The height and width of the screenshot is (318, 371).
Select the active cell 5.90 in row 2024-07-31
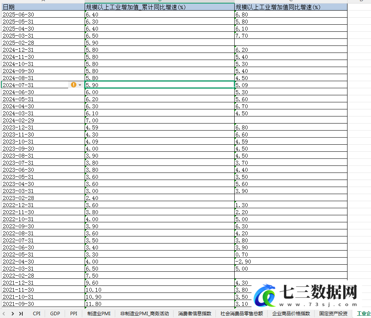160,85
